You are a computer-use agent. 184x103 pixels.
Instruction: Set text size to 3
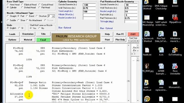(x=135, y=41)
